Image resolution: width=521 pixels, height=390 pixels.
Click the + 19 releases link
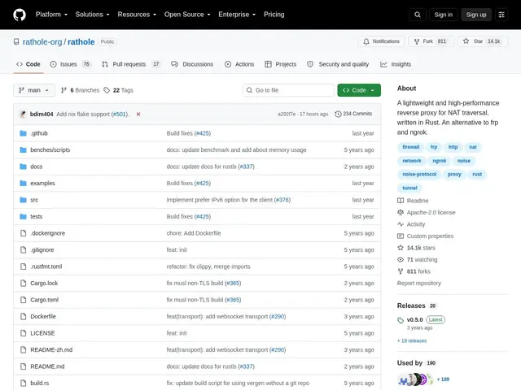(x=412, y=341)
